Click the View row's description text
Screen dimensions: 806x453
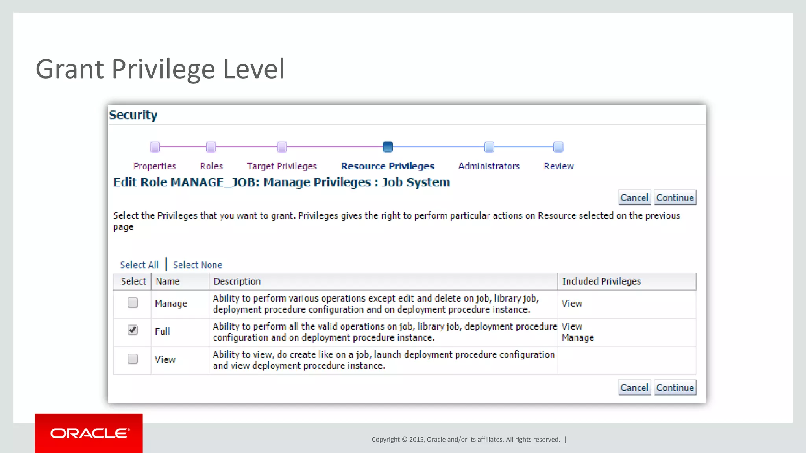coord(384,360)
